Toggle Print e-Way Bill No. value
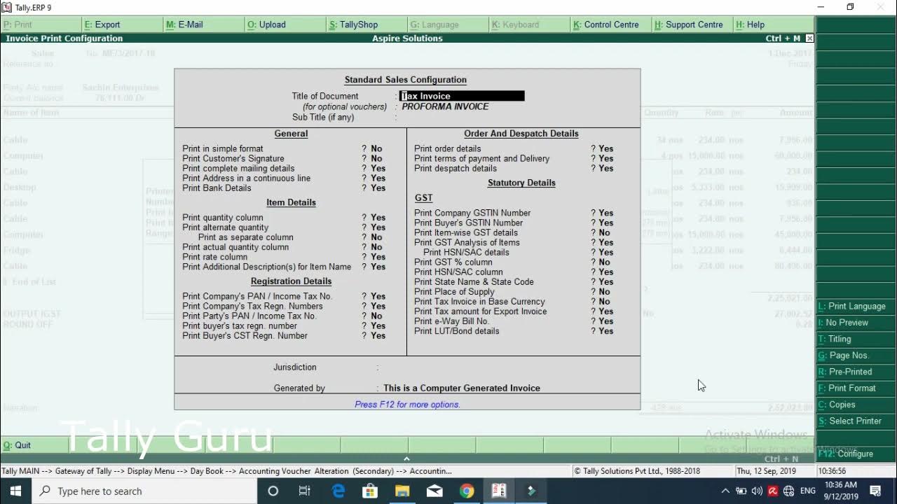Viewport: 897px width, 504px height. [606, 321]
